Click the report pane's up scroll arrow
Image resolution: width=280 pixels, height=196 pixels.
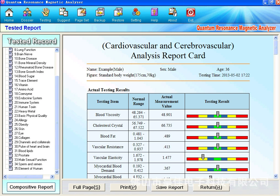[x=276, y=38]
